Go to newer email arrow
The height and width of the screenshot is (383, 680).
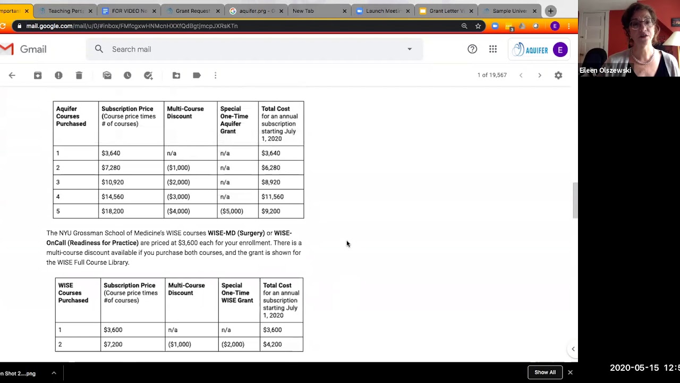521,75
